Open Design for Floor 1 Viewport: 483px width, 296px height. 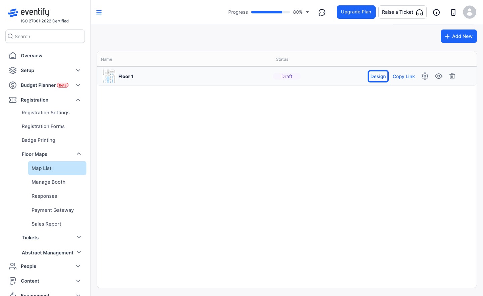[x=378, y=76]
